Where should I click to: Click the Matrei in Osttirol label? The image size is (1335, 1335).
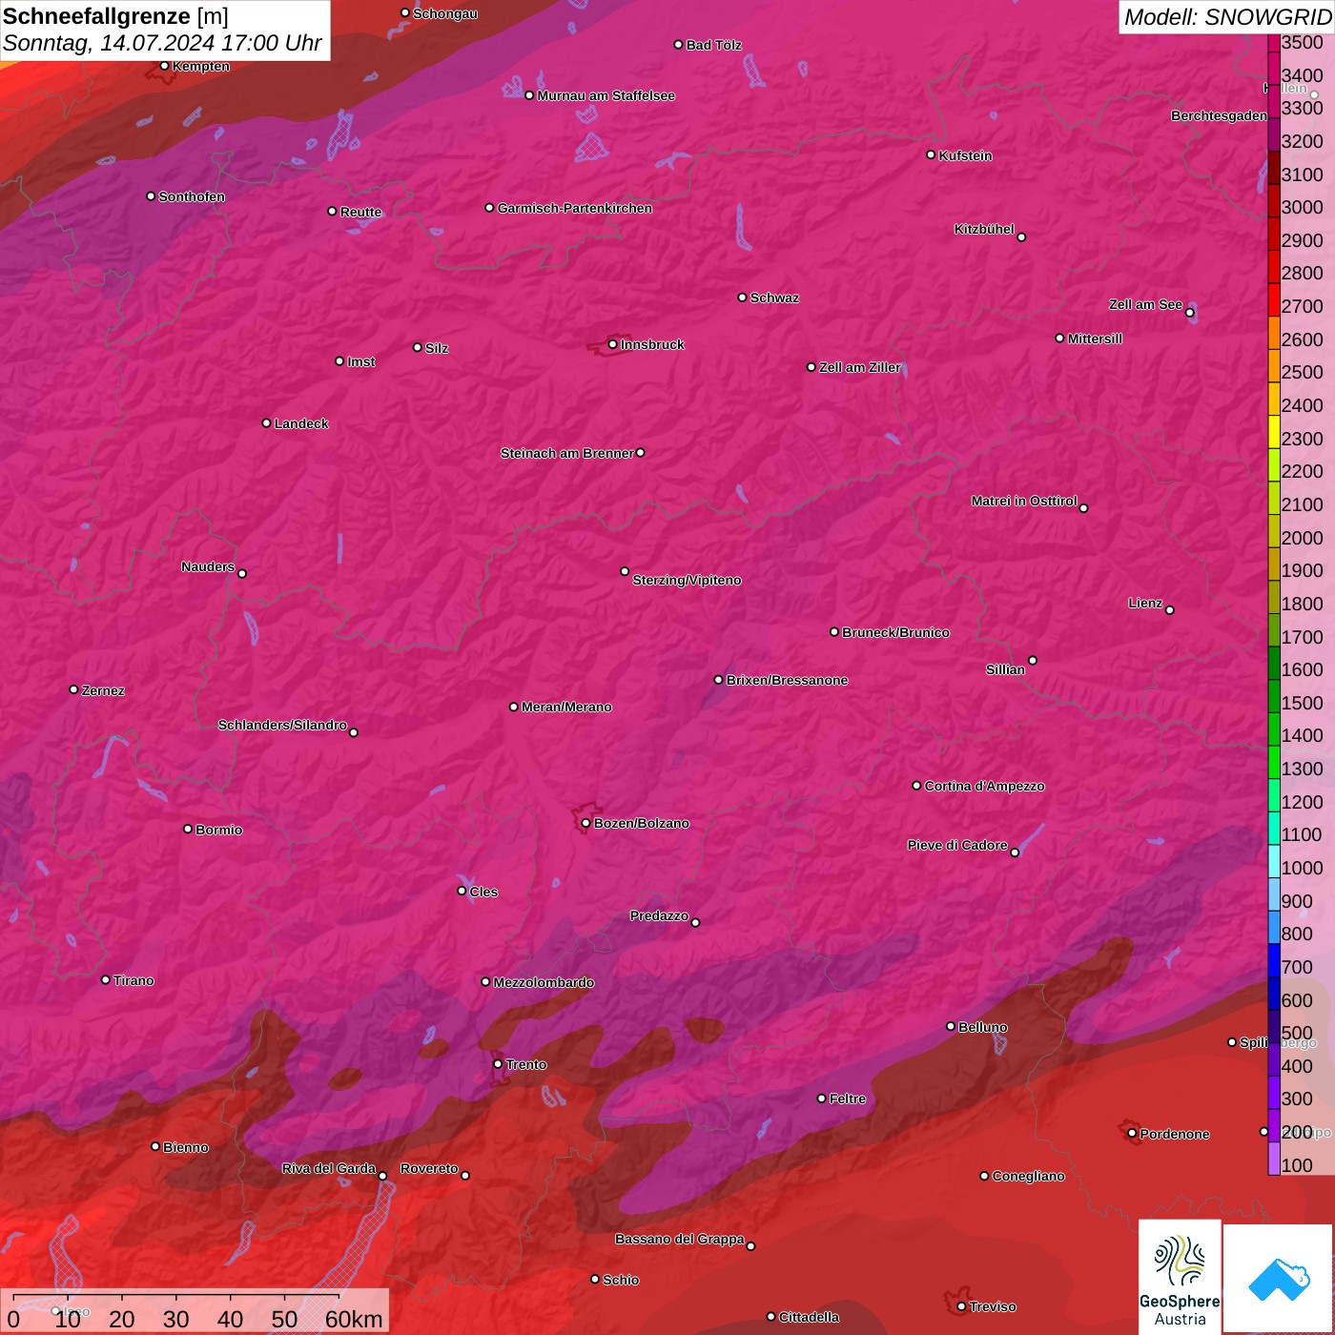click(x=1024, y=501)
